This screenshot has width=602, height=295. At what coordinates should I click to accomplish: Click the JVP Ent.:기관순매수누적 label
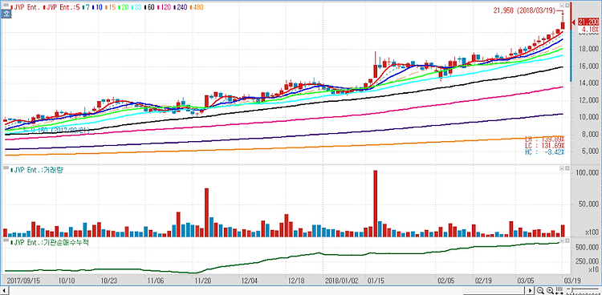coord(50,242)
